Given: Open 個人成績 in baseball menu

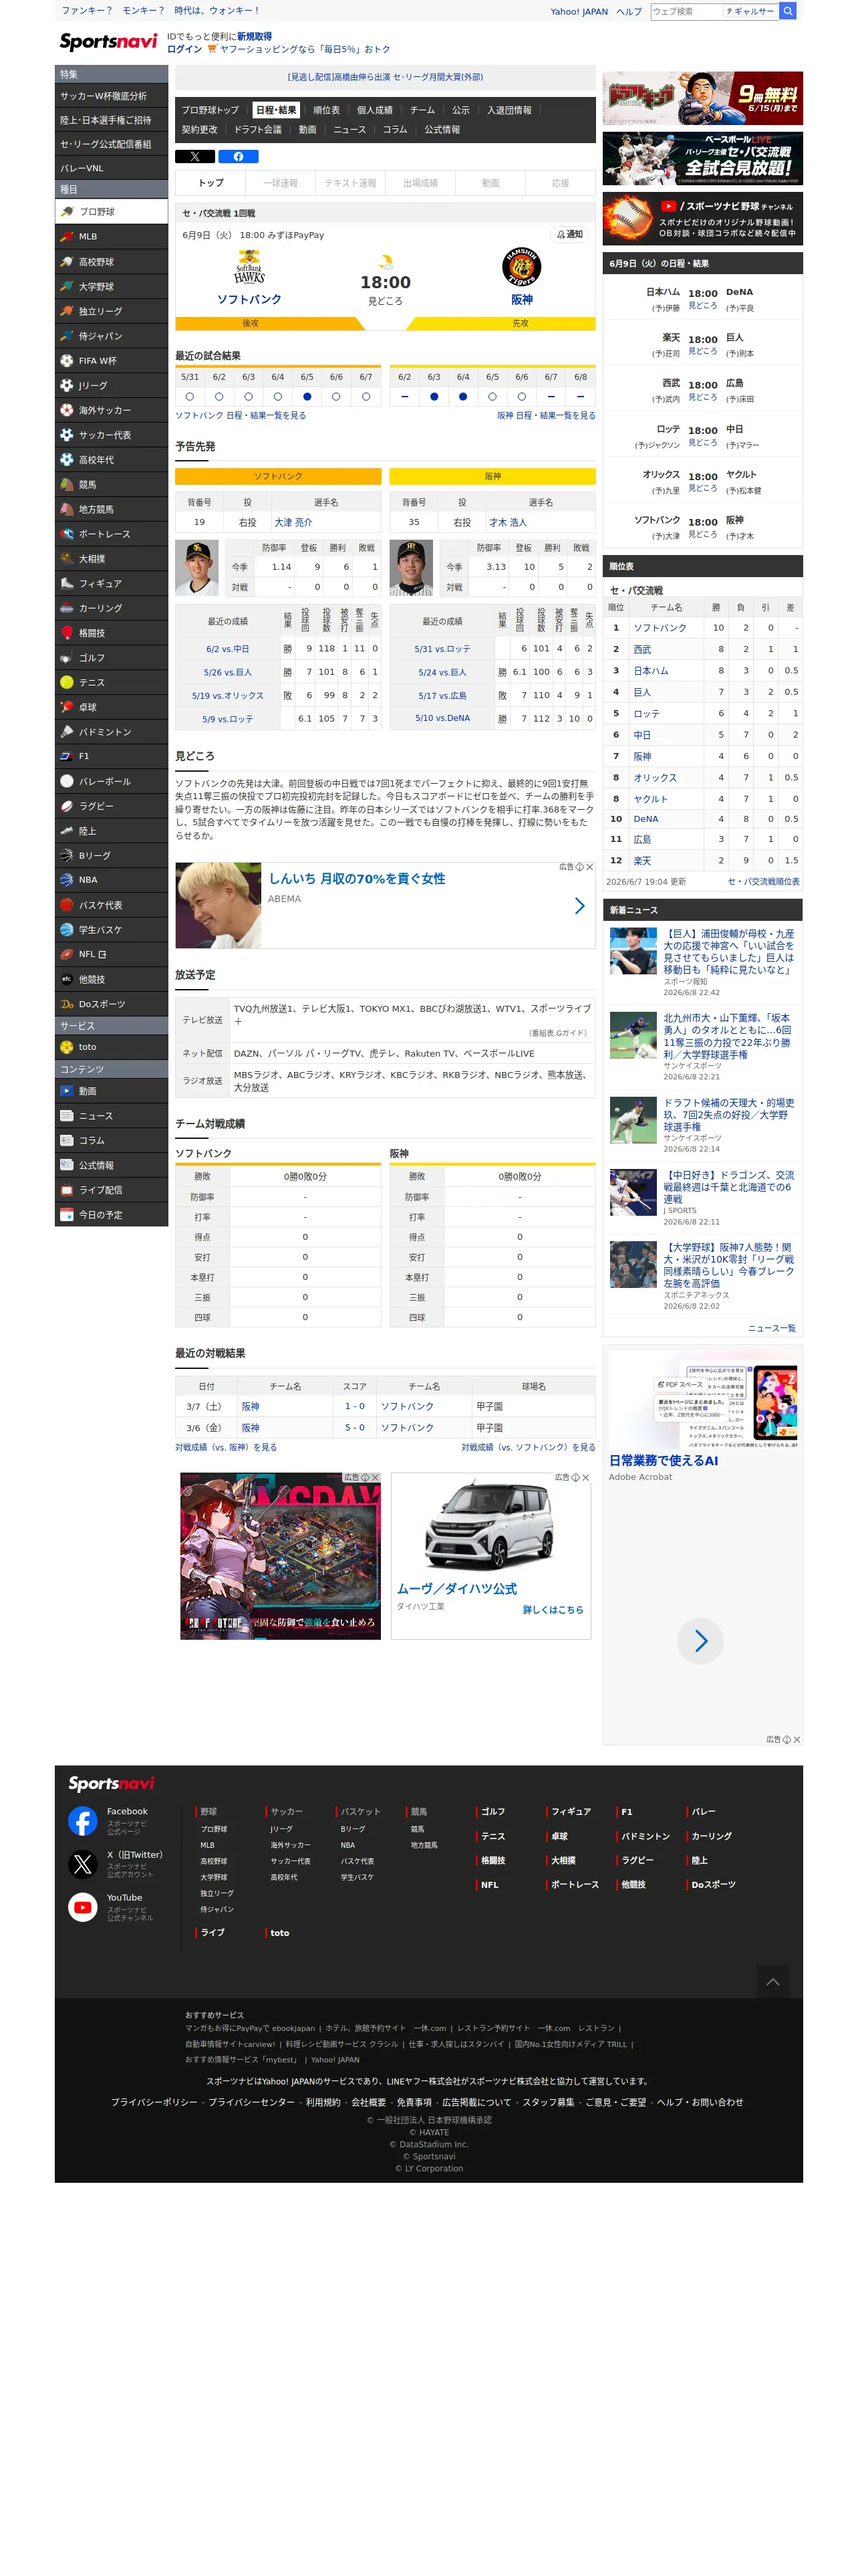Looking at the screenshot, I should pos(375,110).
